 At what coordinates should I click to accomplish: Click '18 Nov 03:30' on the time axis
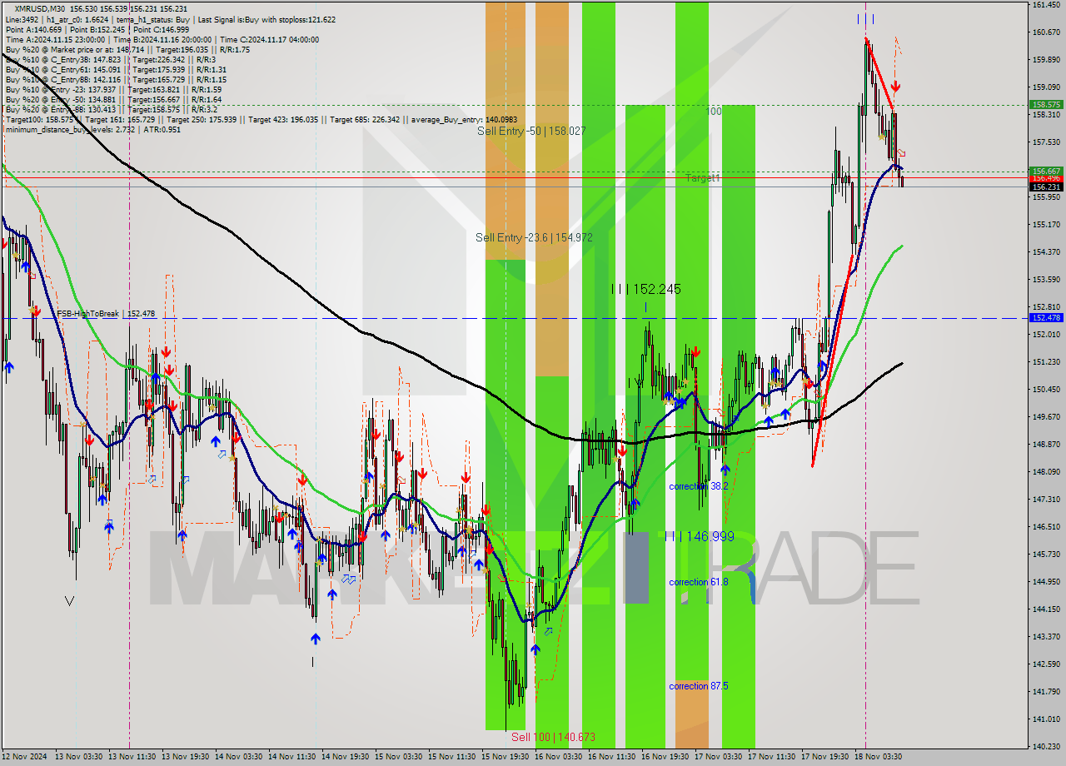pyautogui.click(x=879, y=758)
